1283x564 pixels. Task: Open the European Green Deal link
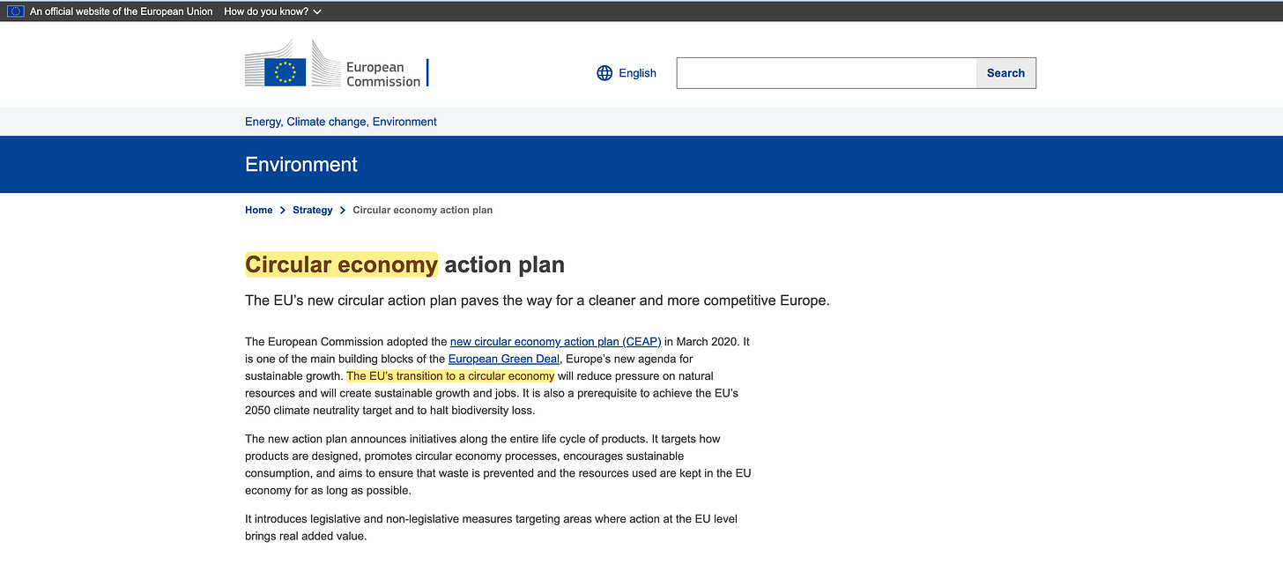point(504,359)
